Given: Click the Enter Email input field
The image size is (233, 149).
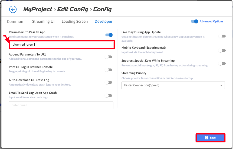Looking at the screenshot, I should [x=61, y=105].
